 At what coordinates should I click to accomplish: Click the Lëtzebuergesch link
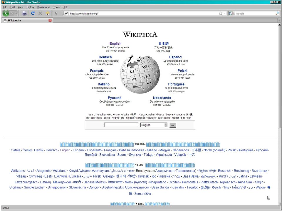(x=26, y=182)
